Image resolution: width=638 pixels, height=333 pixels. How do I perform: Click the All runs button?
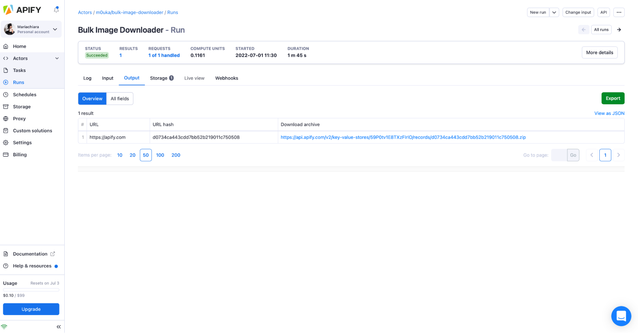coord(601,30)
